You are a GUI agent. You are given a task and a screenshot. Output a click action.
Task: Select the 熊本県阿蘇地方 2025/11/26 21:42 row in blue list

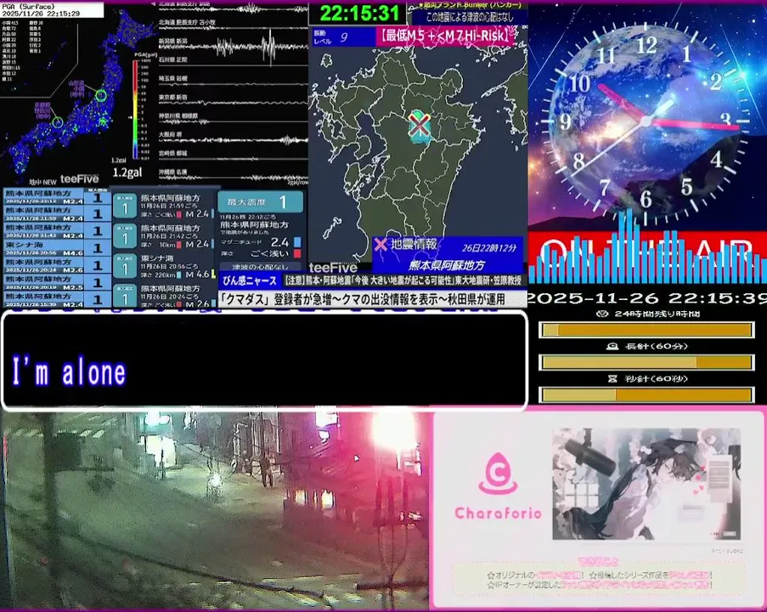click(56, 231)
